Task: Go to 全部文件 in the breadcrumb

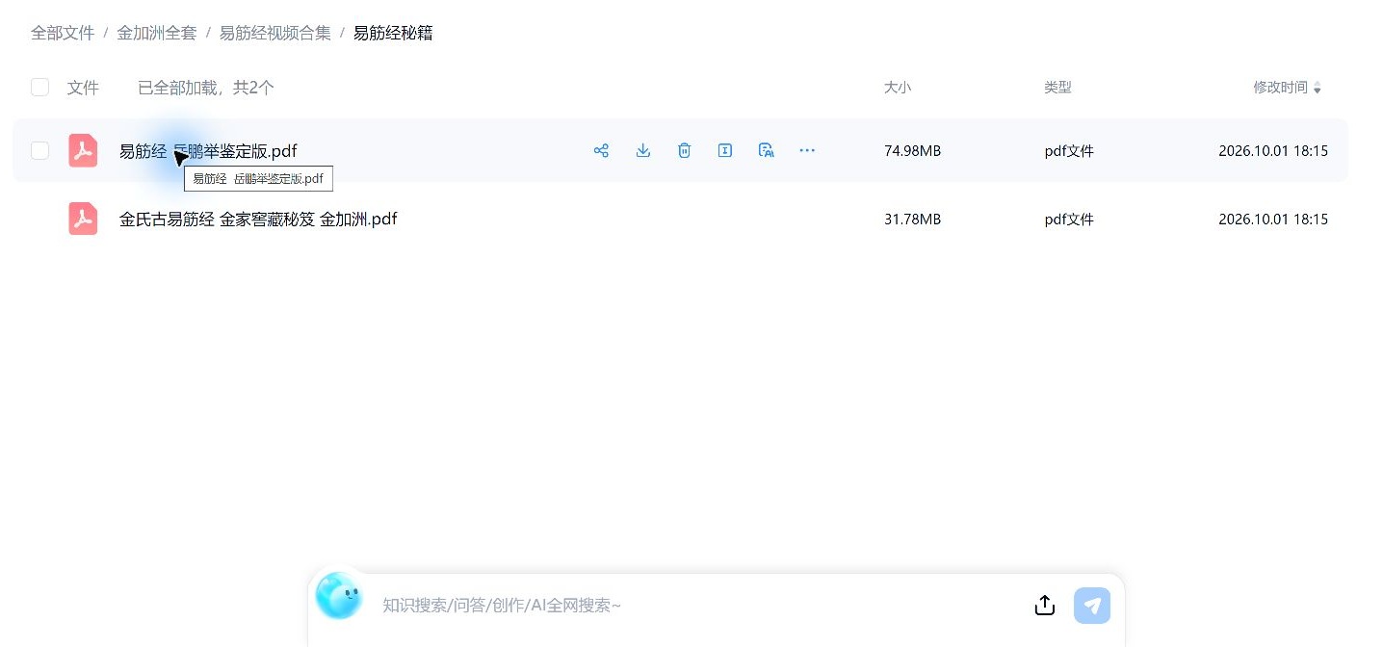Action: 63,33
